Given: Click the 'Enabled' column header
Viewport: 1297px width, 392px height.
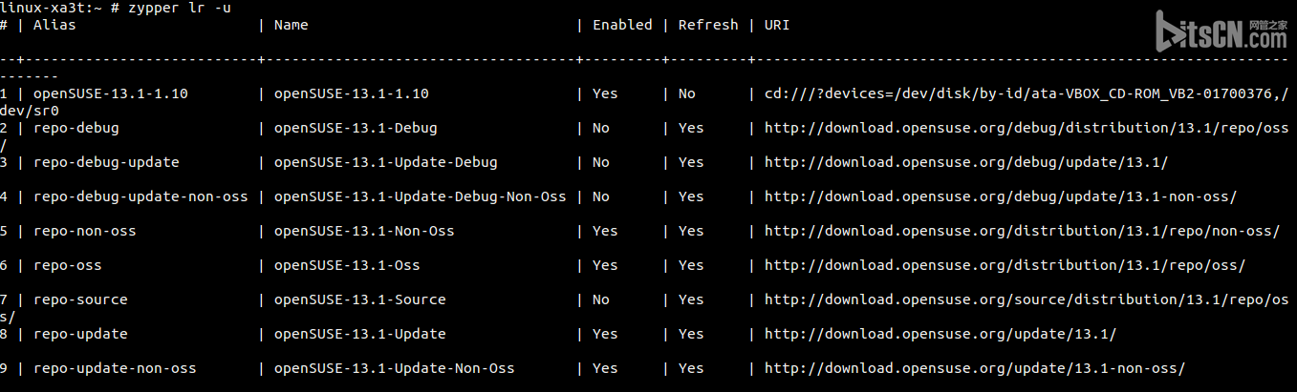Looking at the screenshot, I should (622, 25).
